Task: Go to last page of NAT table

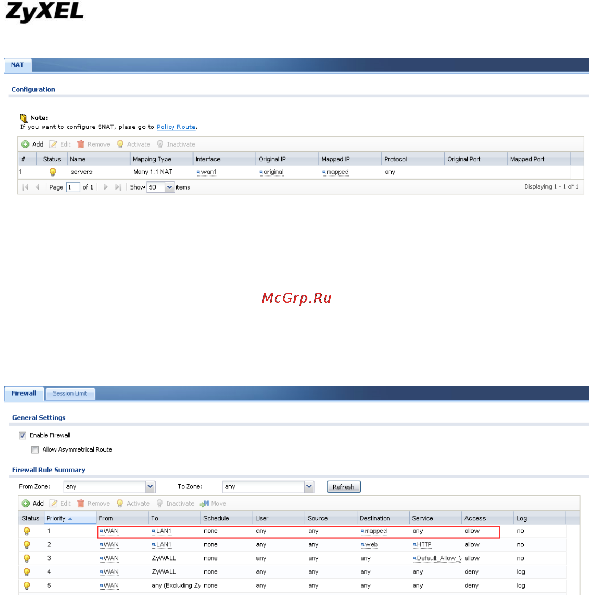Action: pos(118,187)
